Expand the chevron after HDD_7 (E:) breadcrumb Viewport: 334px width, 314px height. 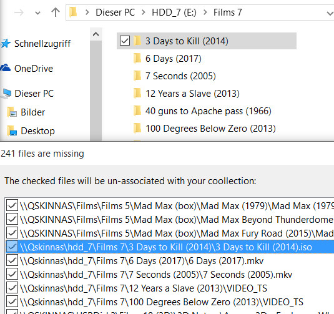205,12
